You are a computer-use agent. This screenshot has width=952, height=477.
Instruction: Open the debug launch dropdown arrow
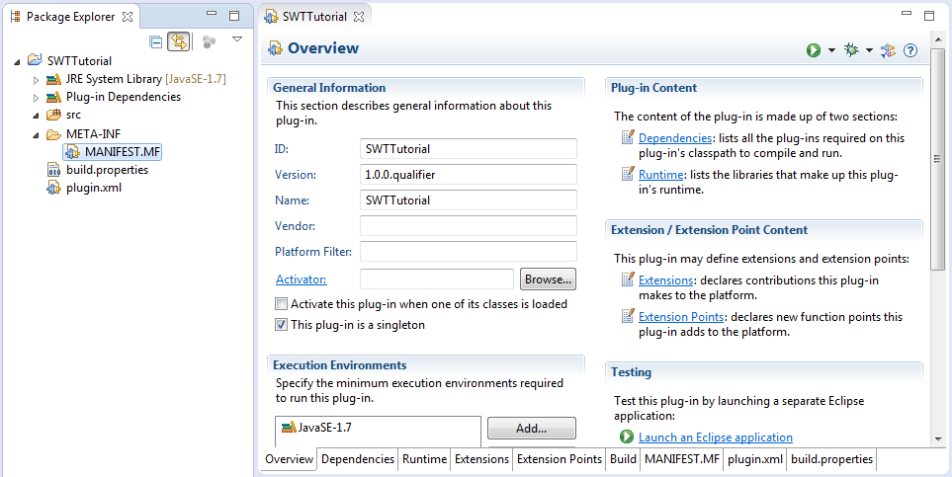coord(869,50)
